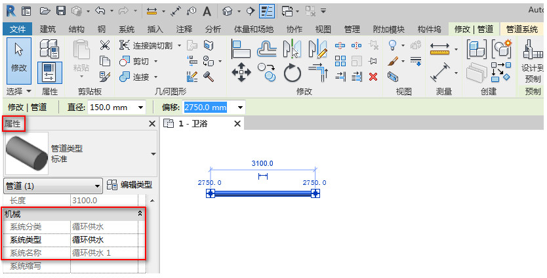Save the project with the floppy icon
Image resolution: width=547 pixels, height=278 pixels.
point(61,11)
